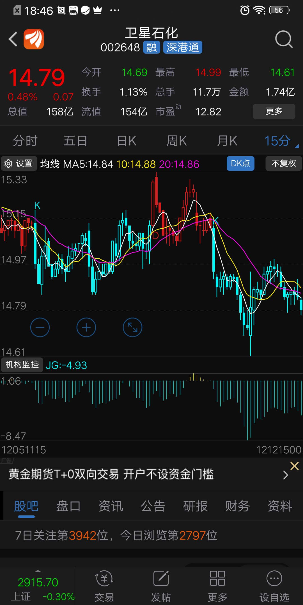Tap the cyan K marker on chart
Image resolution: width=303 pixels, height=605 pixels.
pyautogui.click(x=37, y=205)
